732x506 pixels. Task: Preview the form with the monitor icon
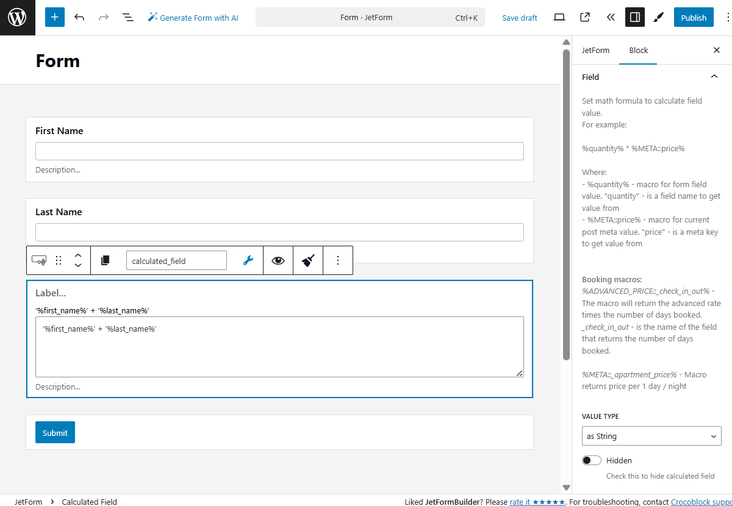click(x=559, y=17)
